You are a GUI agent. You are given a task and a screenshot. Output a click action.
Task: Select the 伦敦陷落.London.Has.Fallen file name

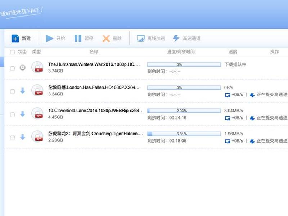click(94, 87)
